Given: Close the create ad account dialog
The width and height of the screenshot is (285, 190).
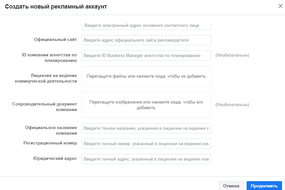Looking at the screenshot, I should tap(280, 6).
